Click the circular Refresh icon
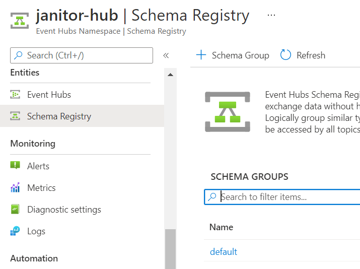Screen dimensions: 360x269 (285, 55)
